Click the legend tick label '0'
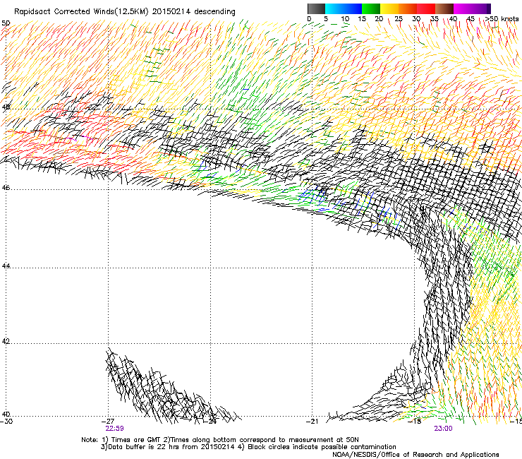The height and width of the screenshot is (459, 522). (309, 19)
